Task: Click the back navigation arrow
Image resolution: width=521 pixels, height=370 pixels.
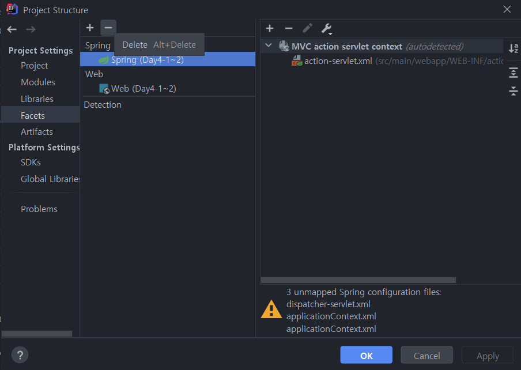Action: [12, 29]
